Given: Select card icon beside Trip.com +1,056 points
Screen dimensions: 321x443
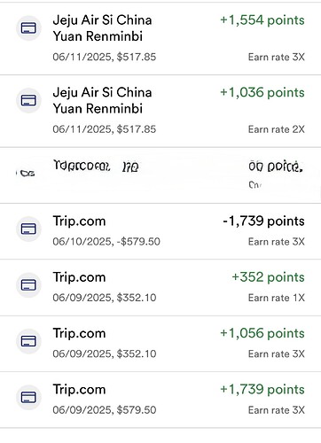Looking at the screenshot, I should pos(28,341).
